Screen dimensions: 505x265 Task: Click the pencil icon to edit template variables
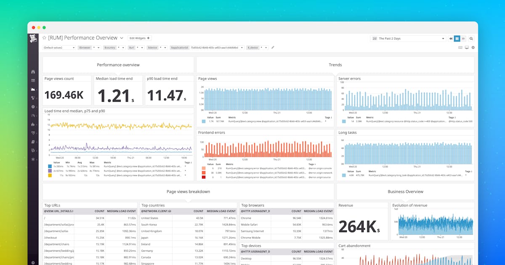tap(273, 48)
